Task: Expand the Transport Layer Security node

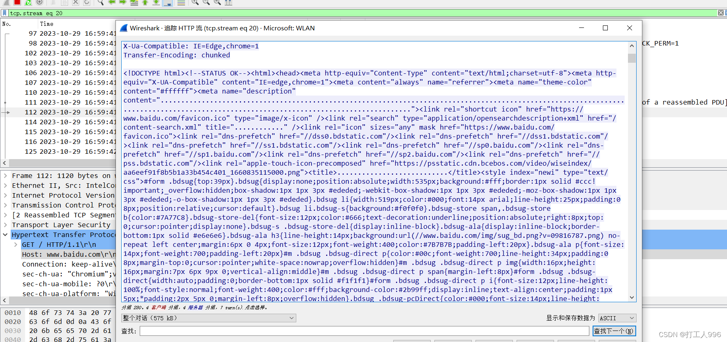Action: pos(5,225)
